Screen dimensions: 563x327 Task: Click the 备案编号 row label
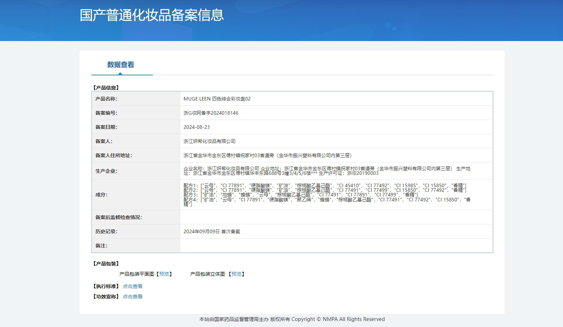pyautogui.click(x=106, y=113)
